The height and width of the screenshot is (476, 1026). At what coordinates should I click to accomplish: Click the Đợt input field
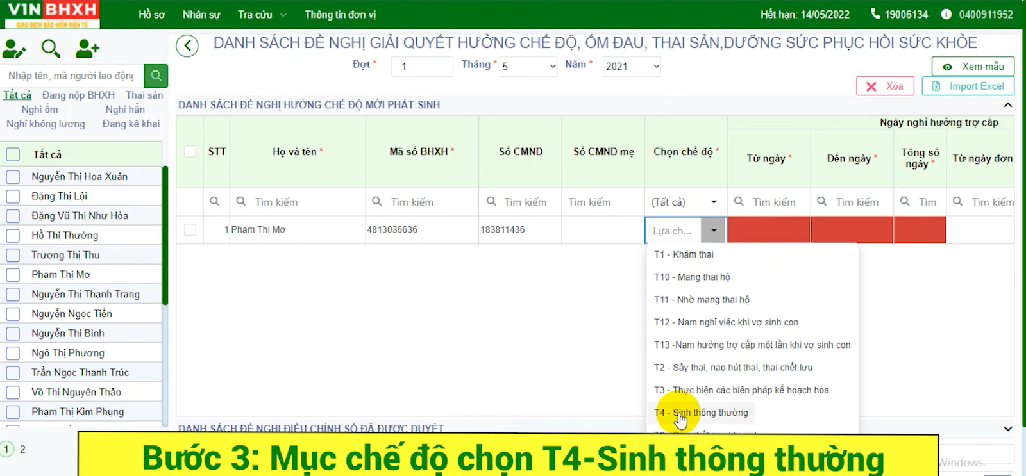point(421,66)
